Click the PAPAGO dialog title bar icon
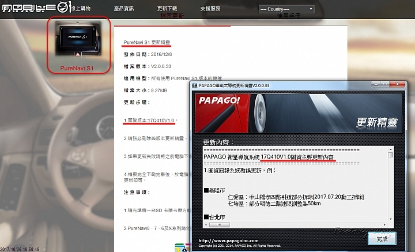Screen dimensions: 415x252 click(x=195, y=85)
